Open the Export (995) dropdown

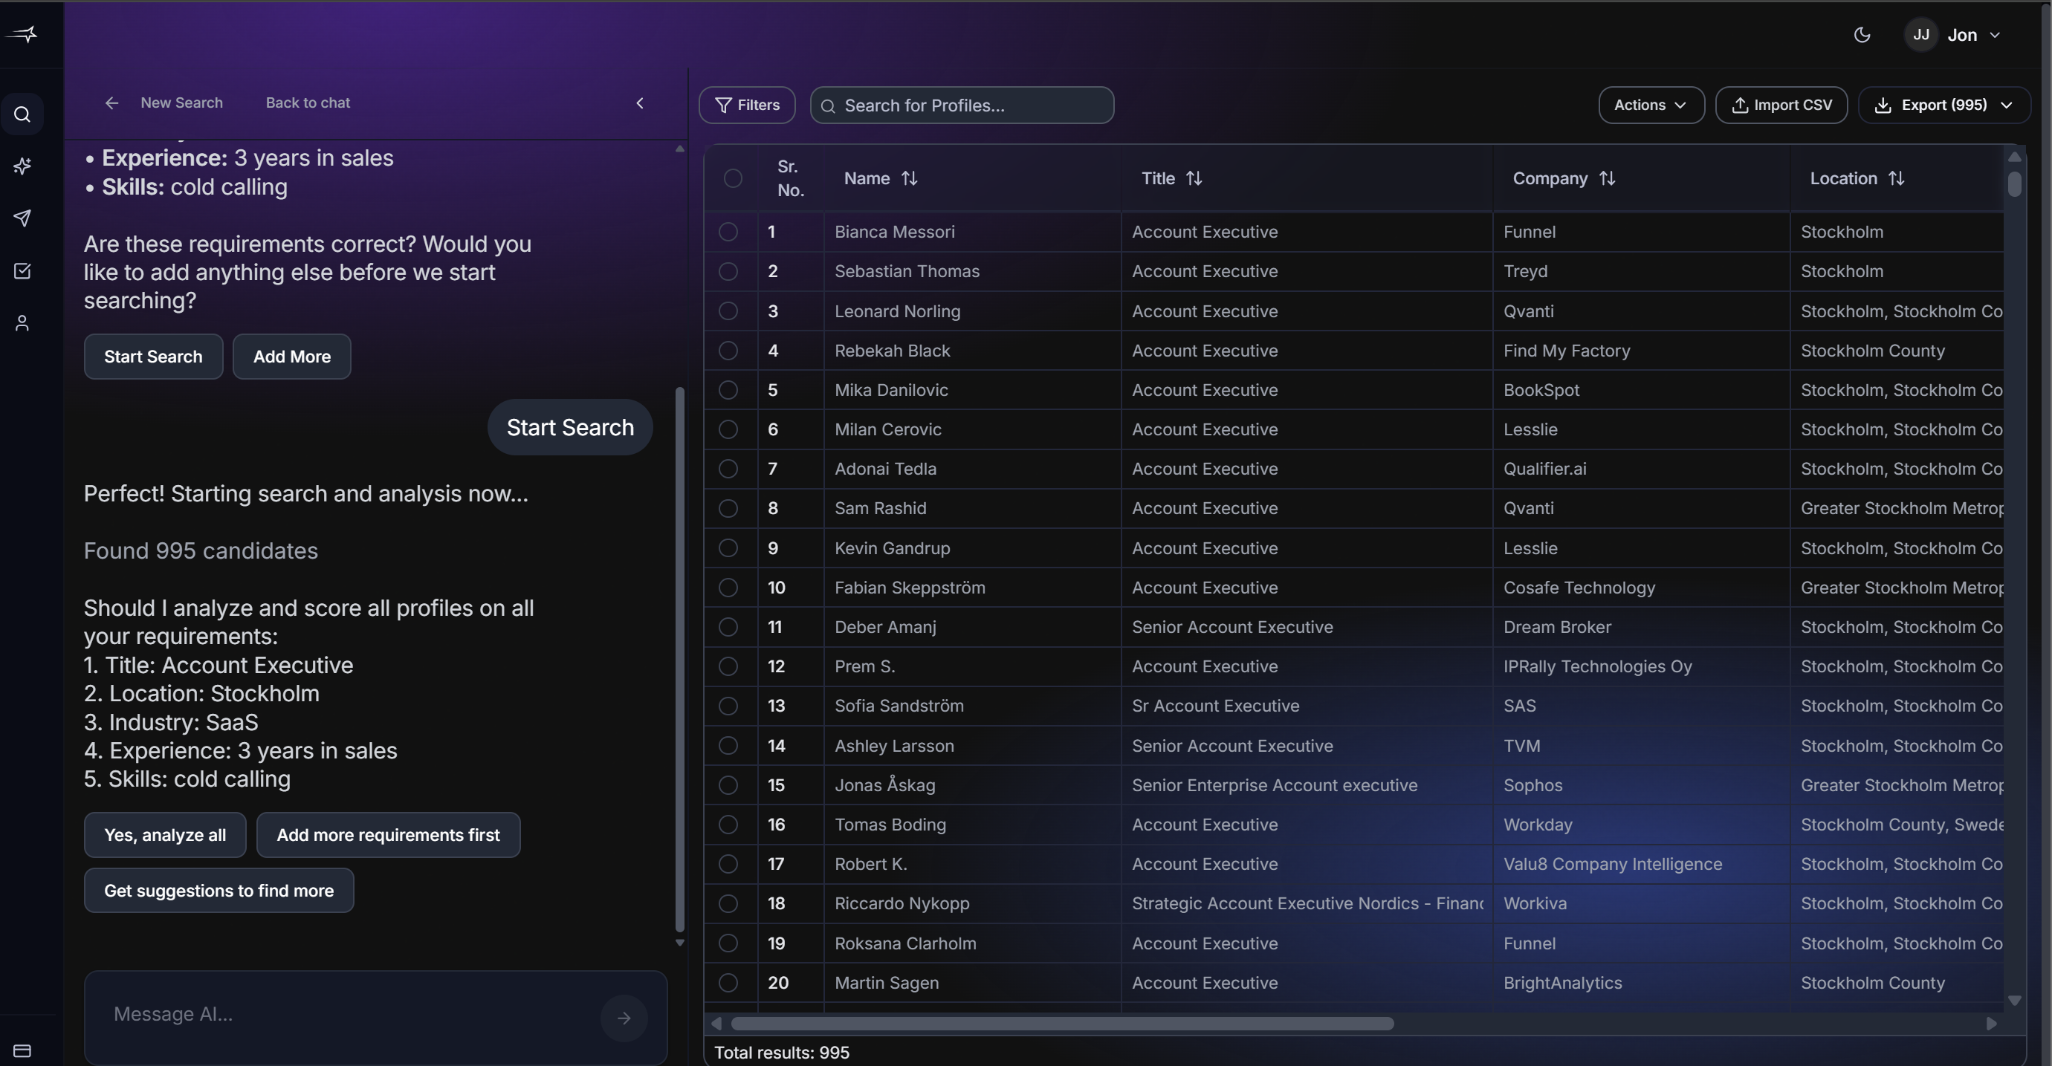[1943, 105]
